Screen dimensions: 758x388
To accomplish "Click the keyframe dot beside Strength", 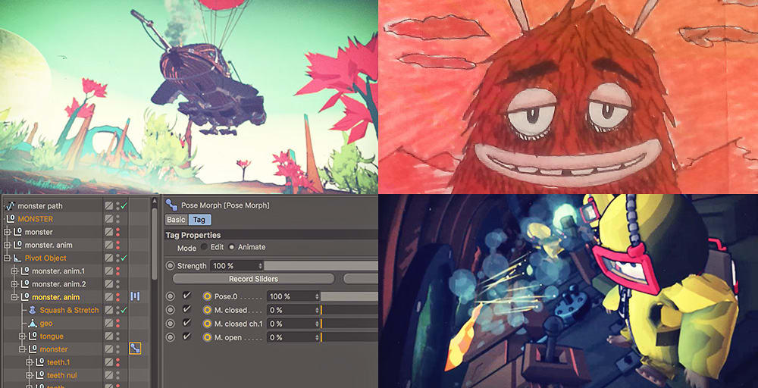I will 170,266.
